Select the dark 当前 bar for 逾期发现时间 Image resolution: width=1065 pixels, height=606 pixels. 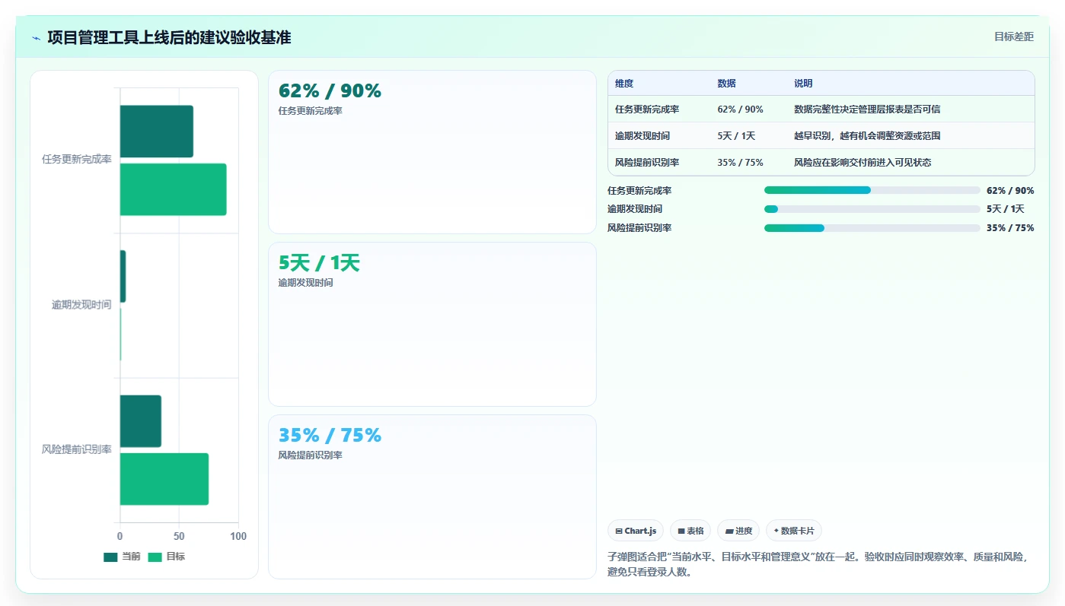pos(123,277)
